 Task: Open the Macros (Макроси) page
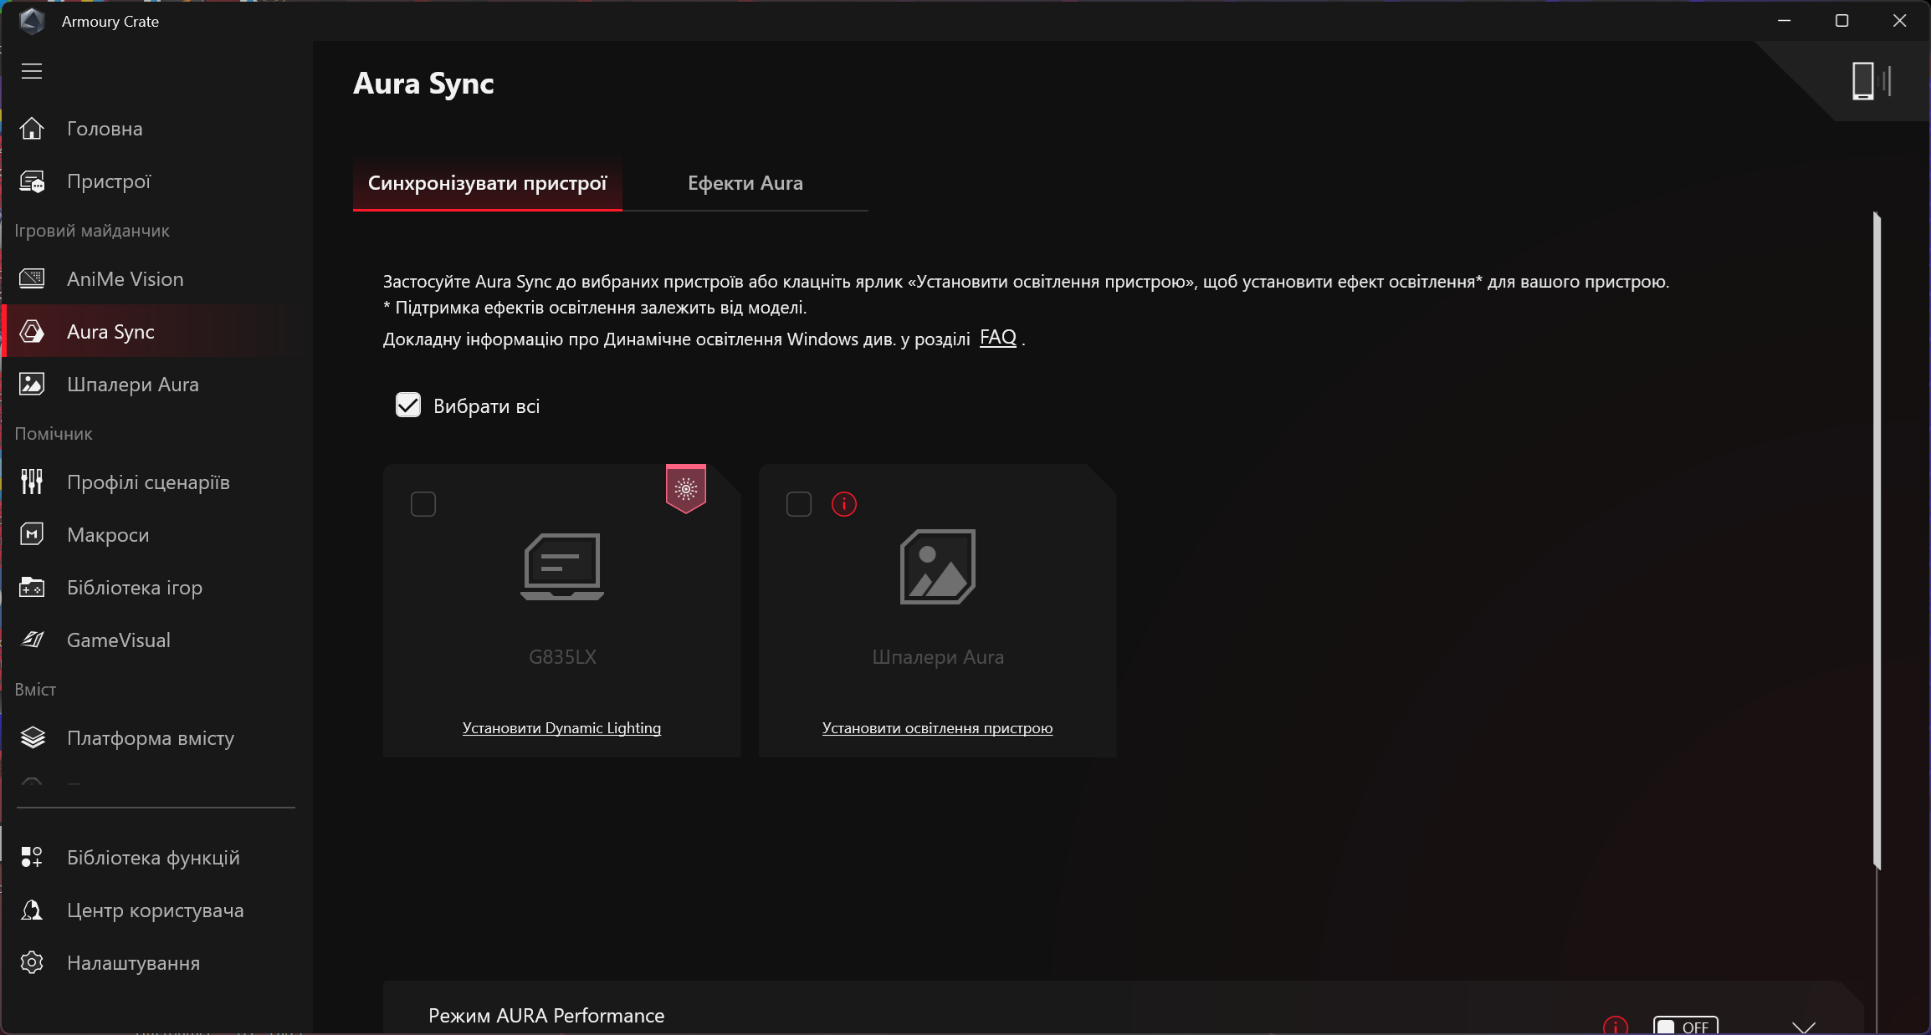pos(108,535)
